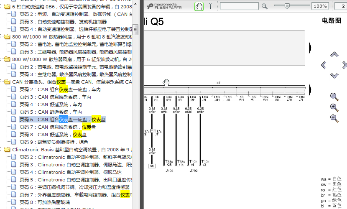Open folder icon of Climatronic Basis entry
Viewport: 347px width, 209px height.
click(7, 150)
